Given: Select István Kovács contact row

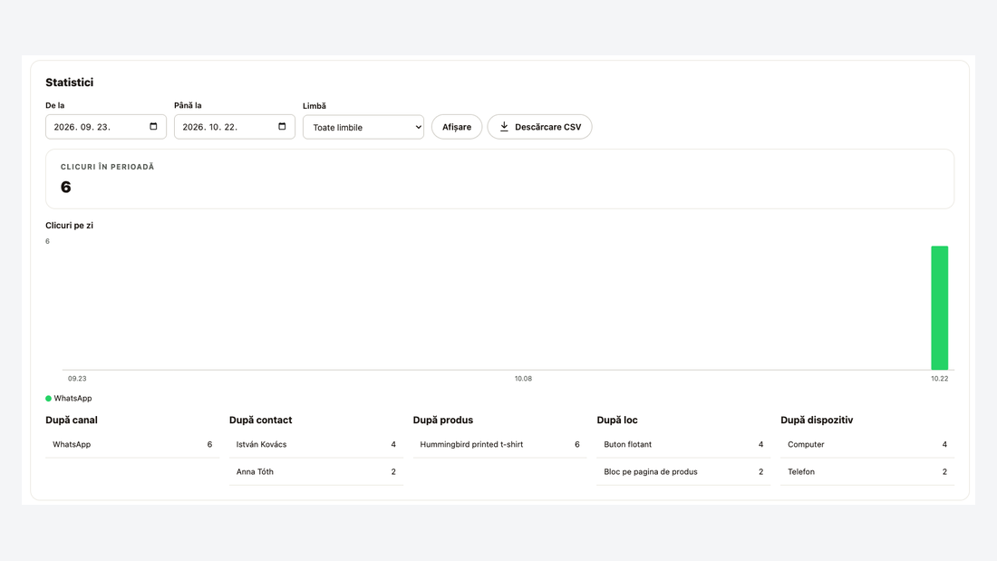Looking at the screenshot, I should [x=316, y=445].
